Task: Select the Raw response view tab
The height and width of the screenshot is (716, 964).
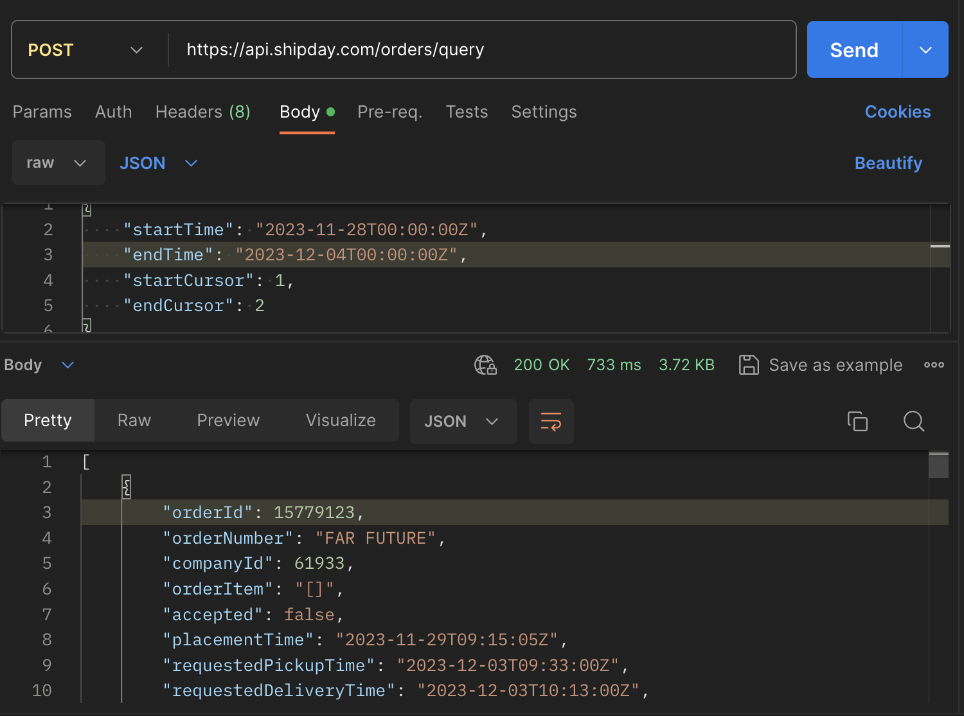Action: click(134, 420)
